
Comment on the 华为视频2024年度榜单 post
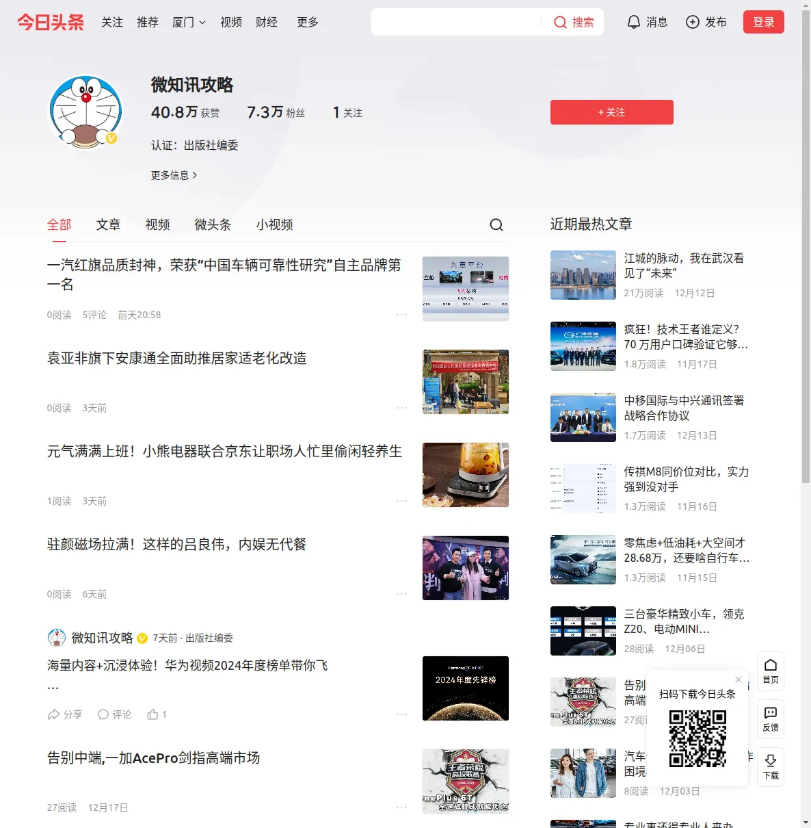114,714
